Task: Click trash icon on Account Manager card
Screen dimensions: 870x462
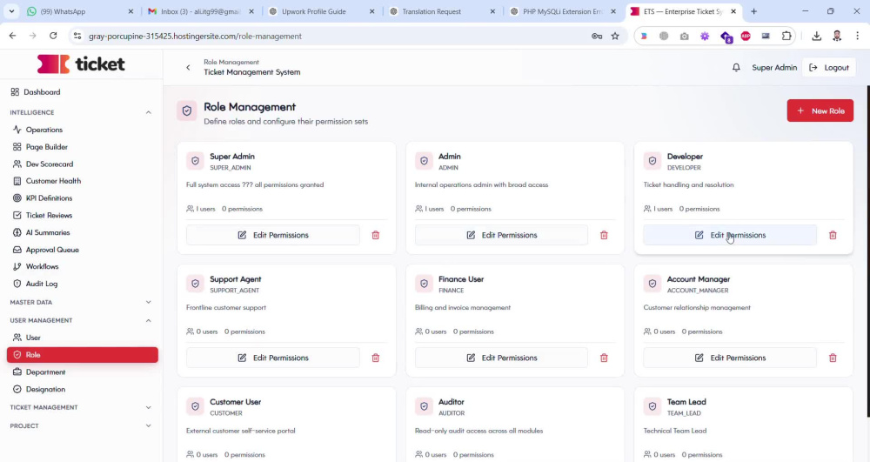Action: tap(833, 358)
